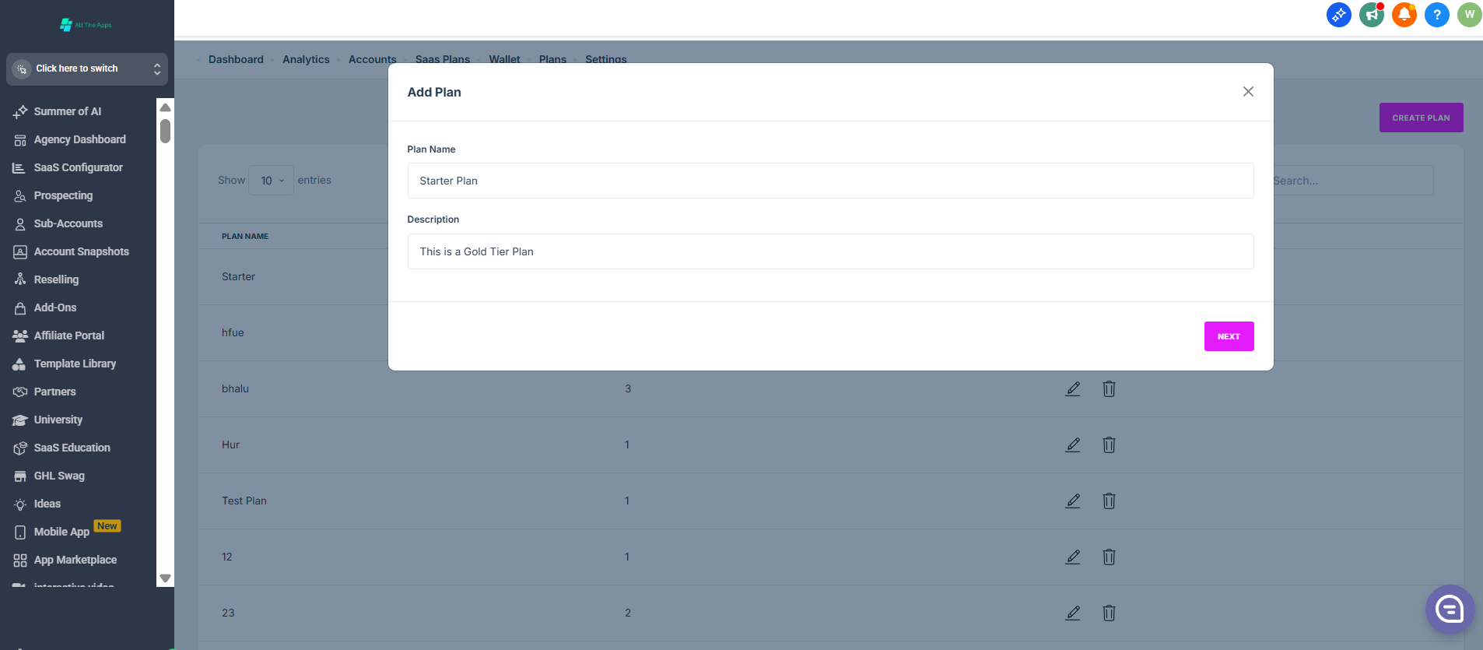
Task: Open the W user profile avatar
Action: pyautogui.click(x=1469, y=14)
